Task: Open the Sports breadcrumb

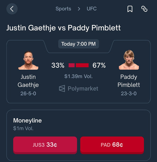Action: point(63,9)
